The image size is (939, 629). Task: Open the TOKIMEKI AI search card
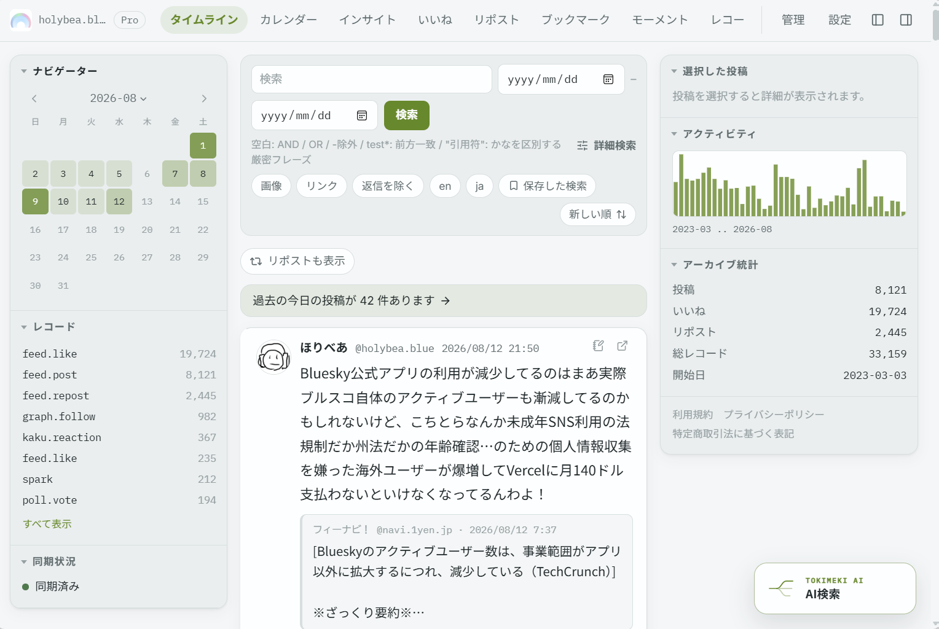click(x=835, y=588)
